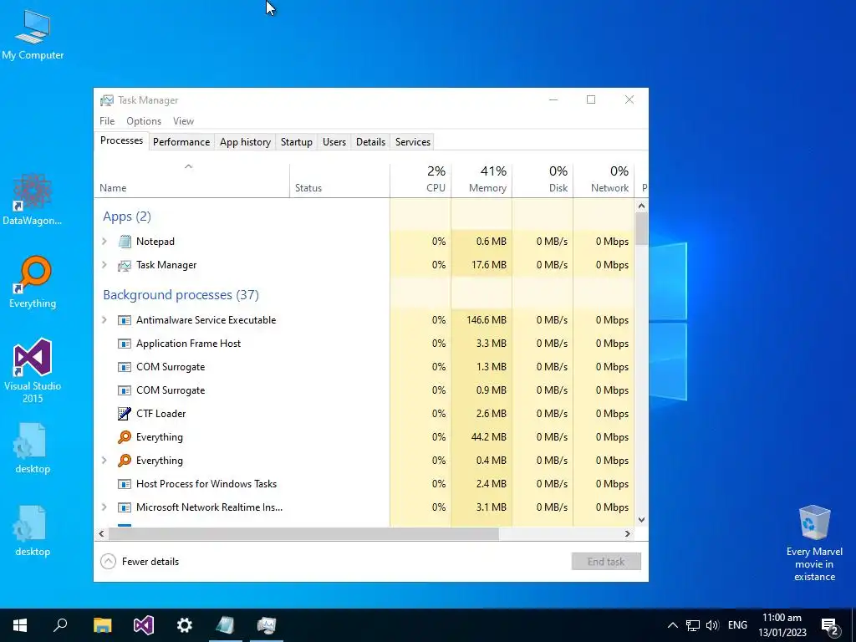
Task: Switch to the Services tab
Action: point(413,142)
